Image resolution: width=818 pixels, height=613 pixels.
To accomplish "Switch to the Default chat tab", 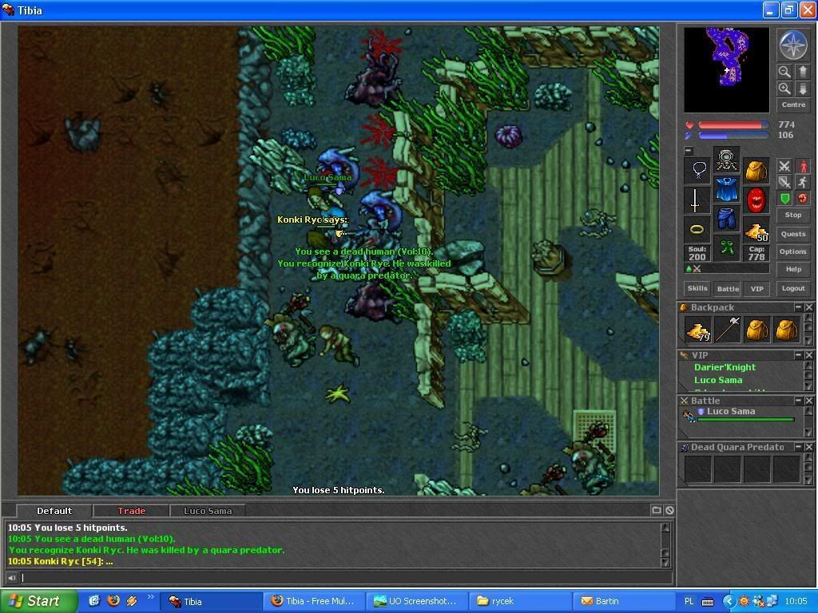I will (54, 511).
